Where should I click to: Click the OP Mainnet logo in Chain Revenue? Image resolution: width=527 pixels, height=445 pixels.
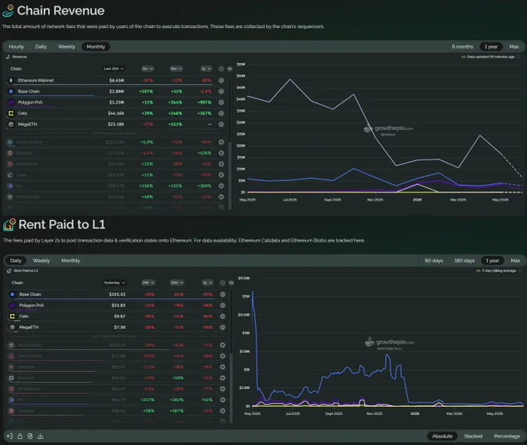(10, 164)
